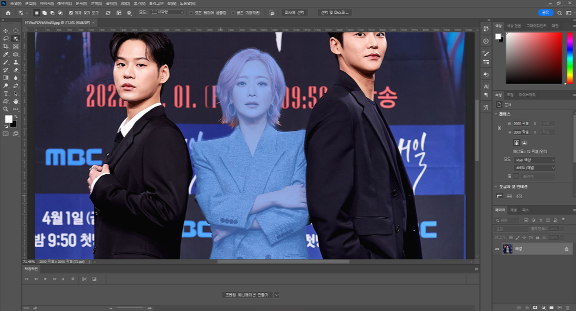Open the timeline creation type dropdown arrow

276,295
